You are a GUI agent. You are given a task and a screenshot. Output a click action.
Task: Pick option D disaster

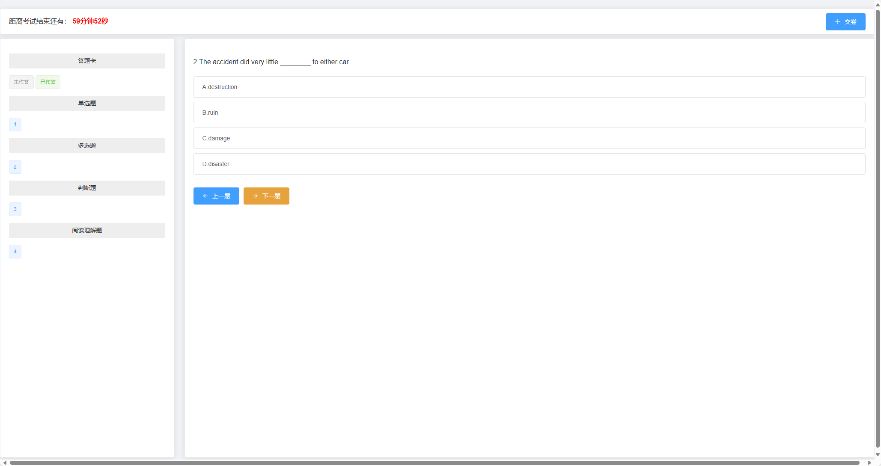tap(529, 164)
